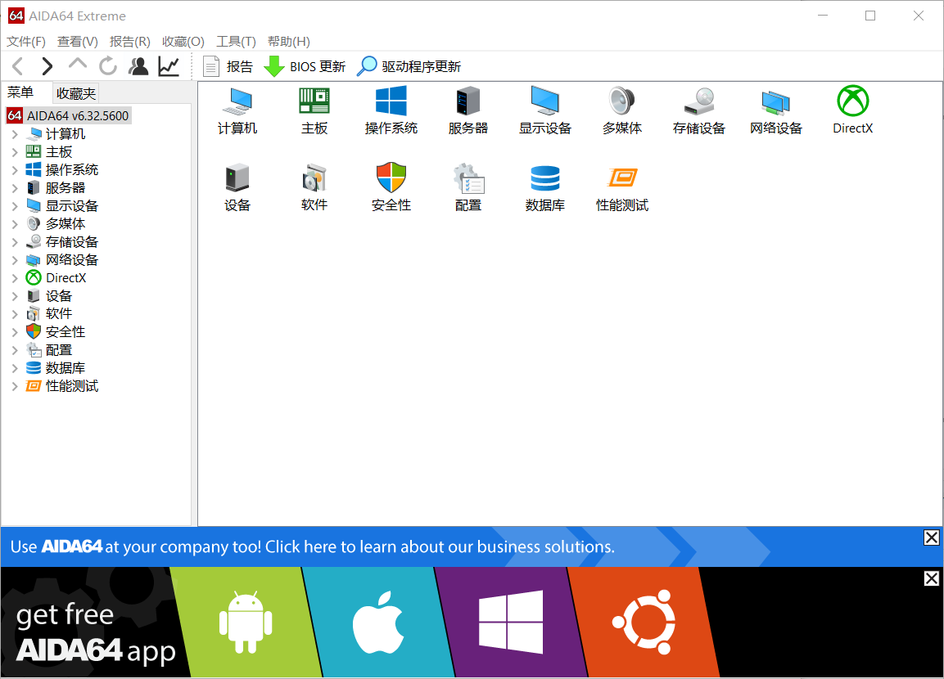Open the 帮助(H) menu

click(x=288, y=42)
